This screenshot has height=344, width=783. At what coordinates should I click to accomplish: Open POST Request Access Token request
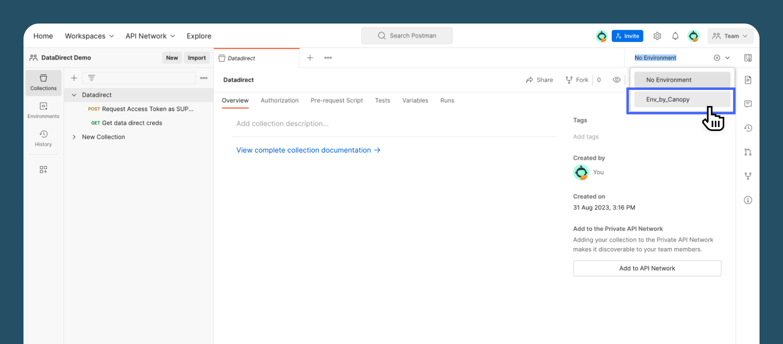point(140,109)
